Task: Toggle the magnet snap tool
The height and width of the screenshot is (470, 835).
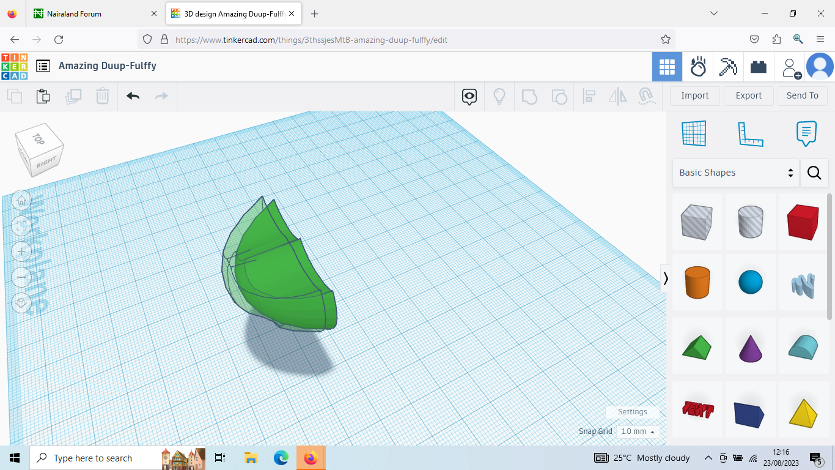Action: pos(647,96)
